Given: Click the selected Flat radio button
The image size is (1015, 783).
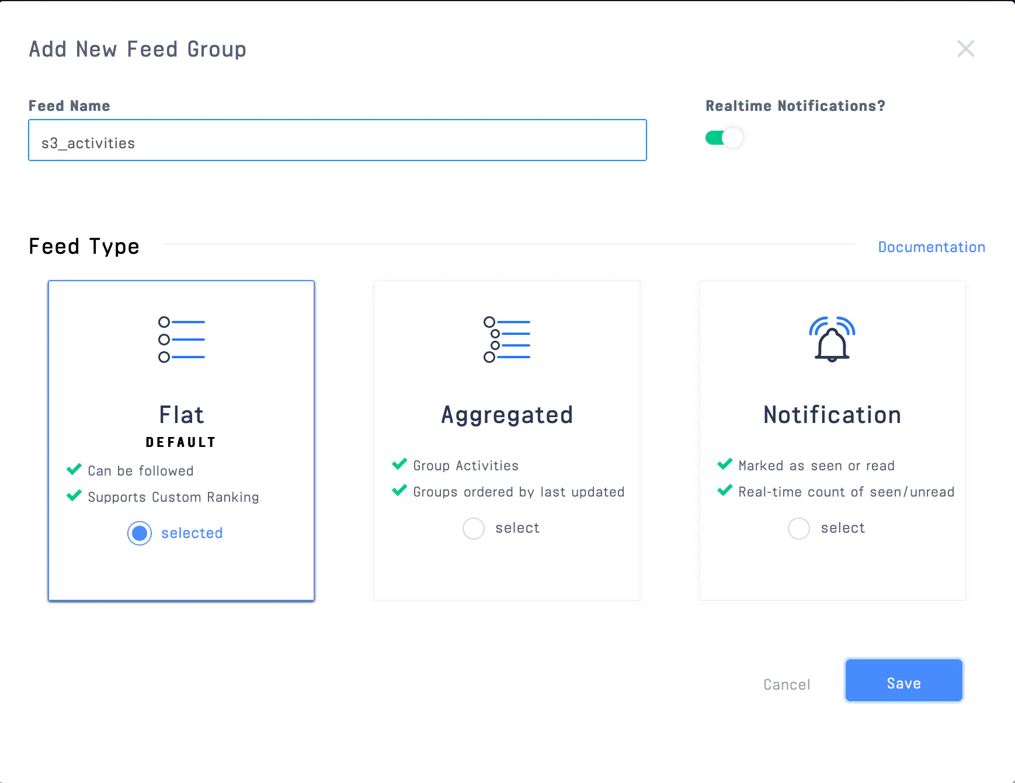Looking at the screenshot, I should (x=140, y=533).
